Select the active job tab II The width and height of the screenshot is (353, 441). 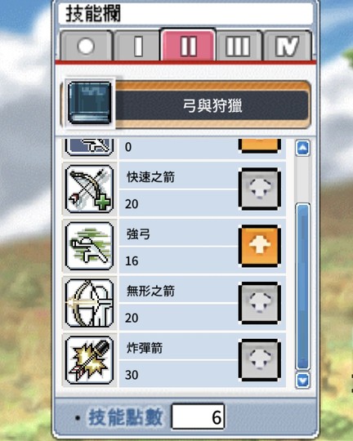coord(188,45)
